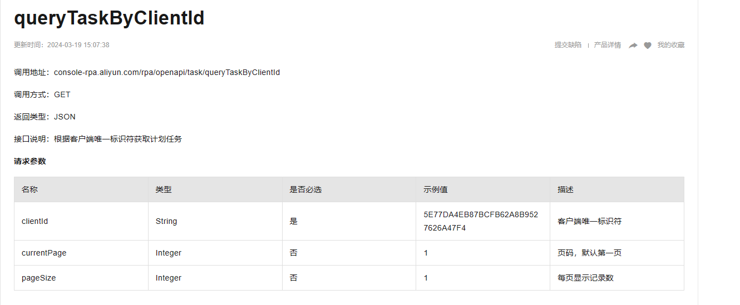Screen dimensions: 740x305
Task: Click the 名称 column header
Action: [x=30, y=189]
